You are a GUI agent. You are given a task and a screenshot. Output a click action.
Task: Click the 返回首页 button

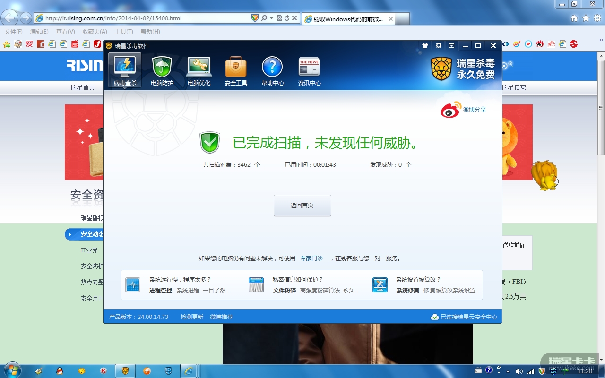tap(302, 206)
